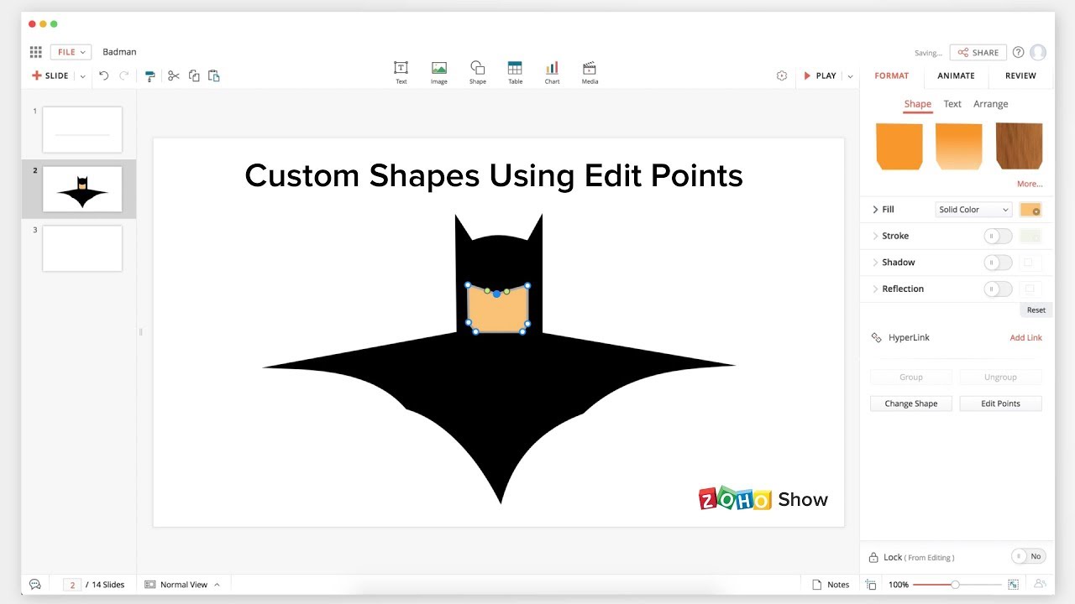Image resolution: width=1075 pixels, height=604 pixels.
Task: Click the fit-to-screen icon after zoom slider
Action: pyautogui.click(x=1014, y=584)
